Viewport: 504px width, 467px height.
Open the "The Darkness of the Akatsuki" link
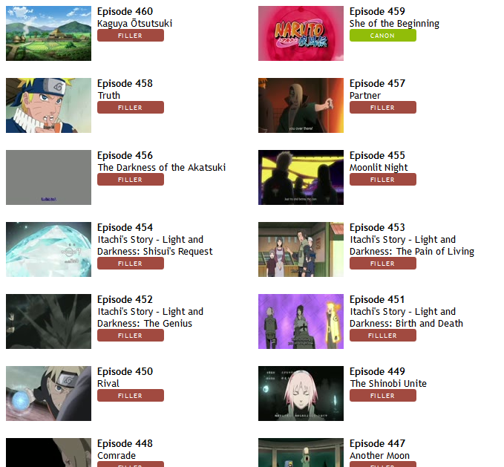162,168
